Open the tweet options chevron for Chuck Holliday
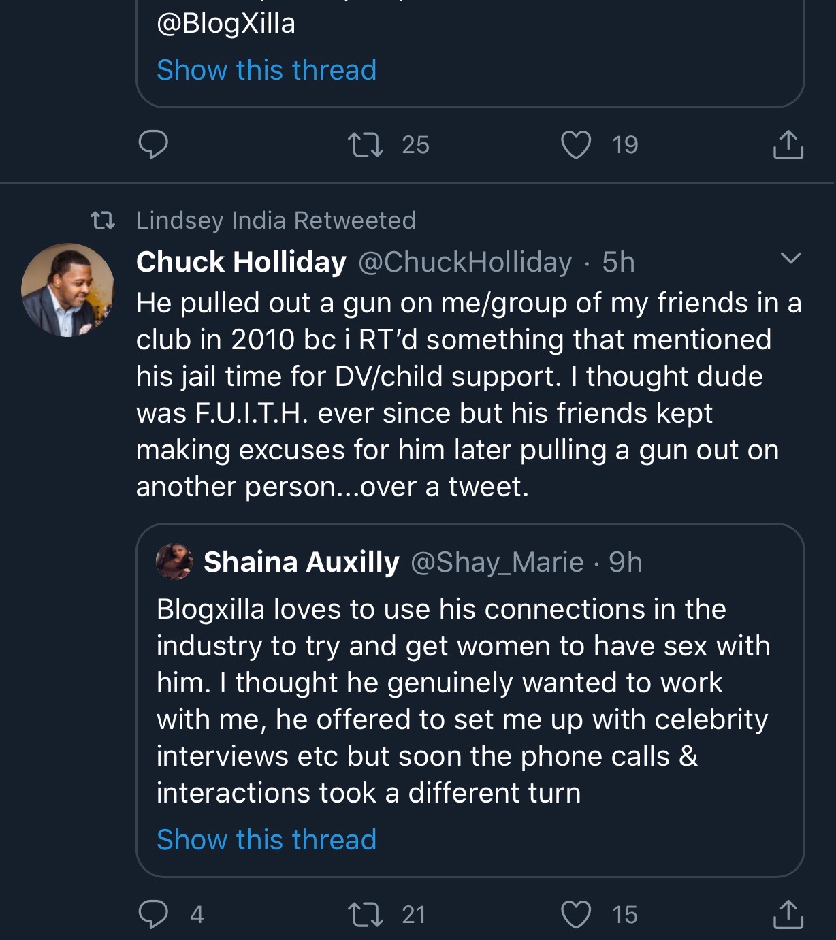Viewport: 836px width, 940px height. 790,258
